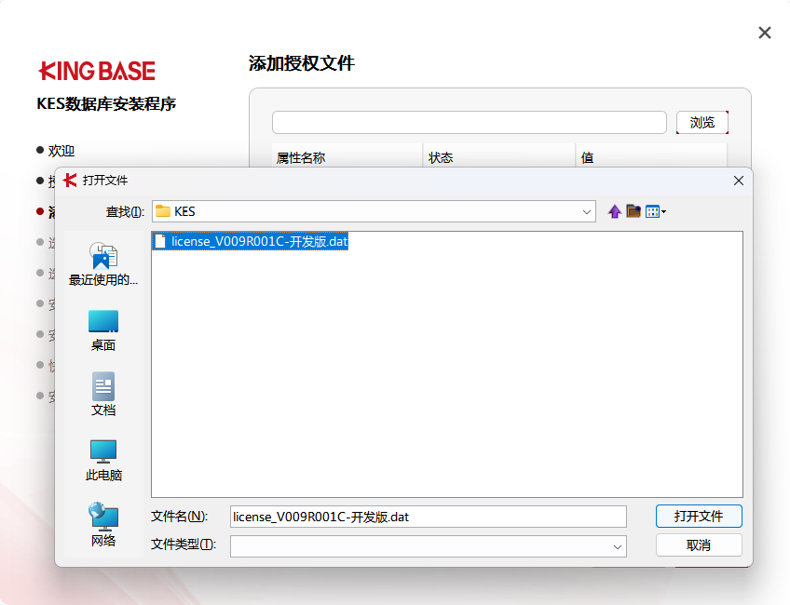
Task: Click 浏览 button in installer window
Action: click(x=702, y=122)
